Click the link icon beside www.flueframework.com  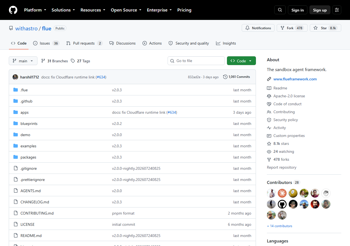(x=269, y=79)
